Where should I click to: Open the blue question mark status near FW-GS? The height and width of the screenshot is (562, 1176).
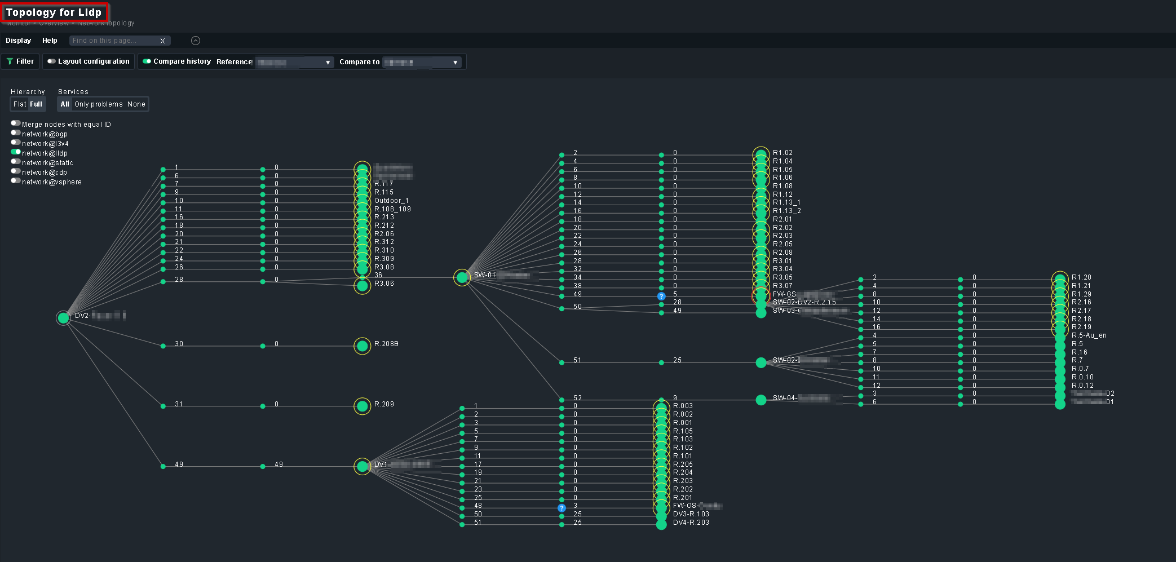(x=661, y=295)
